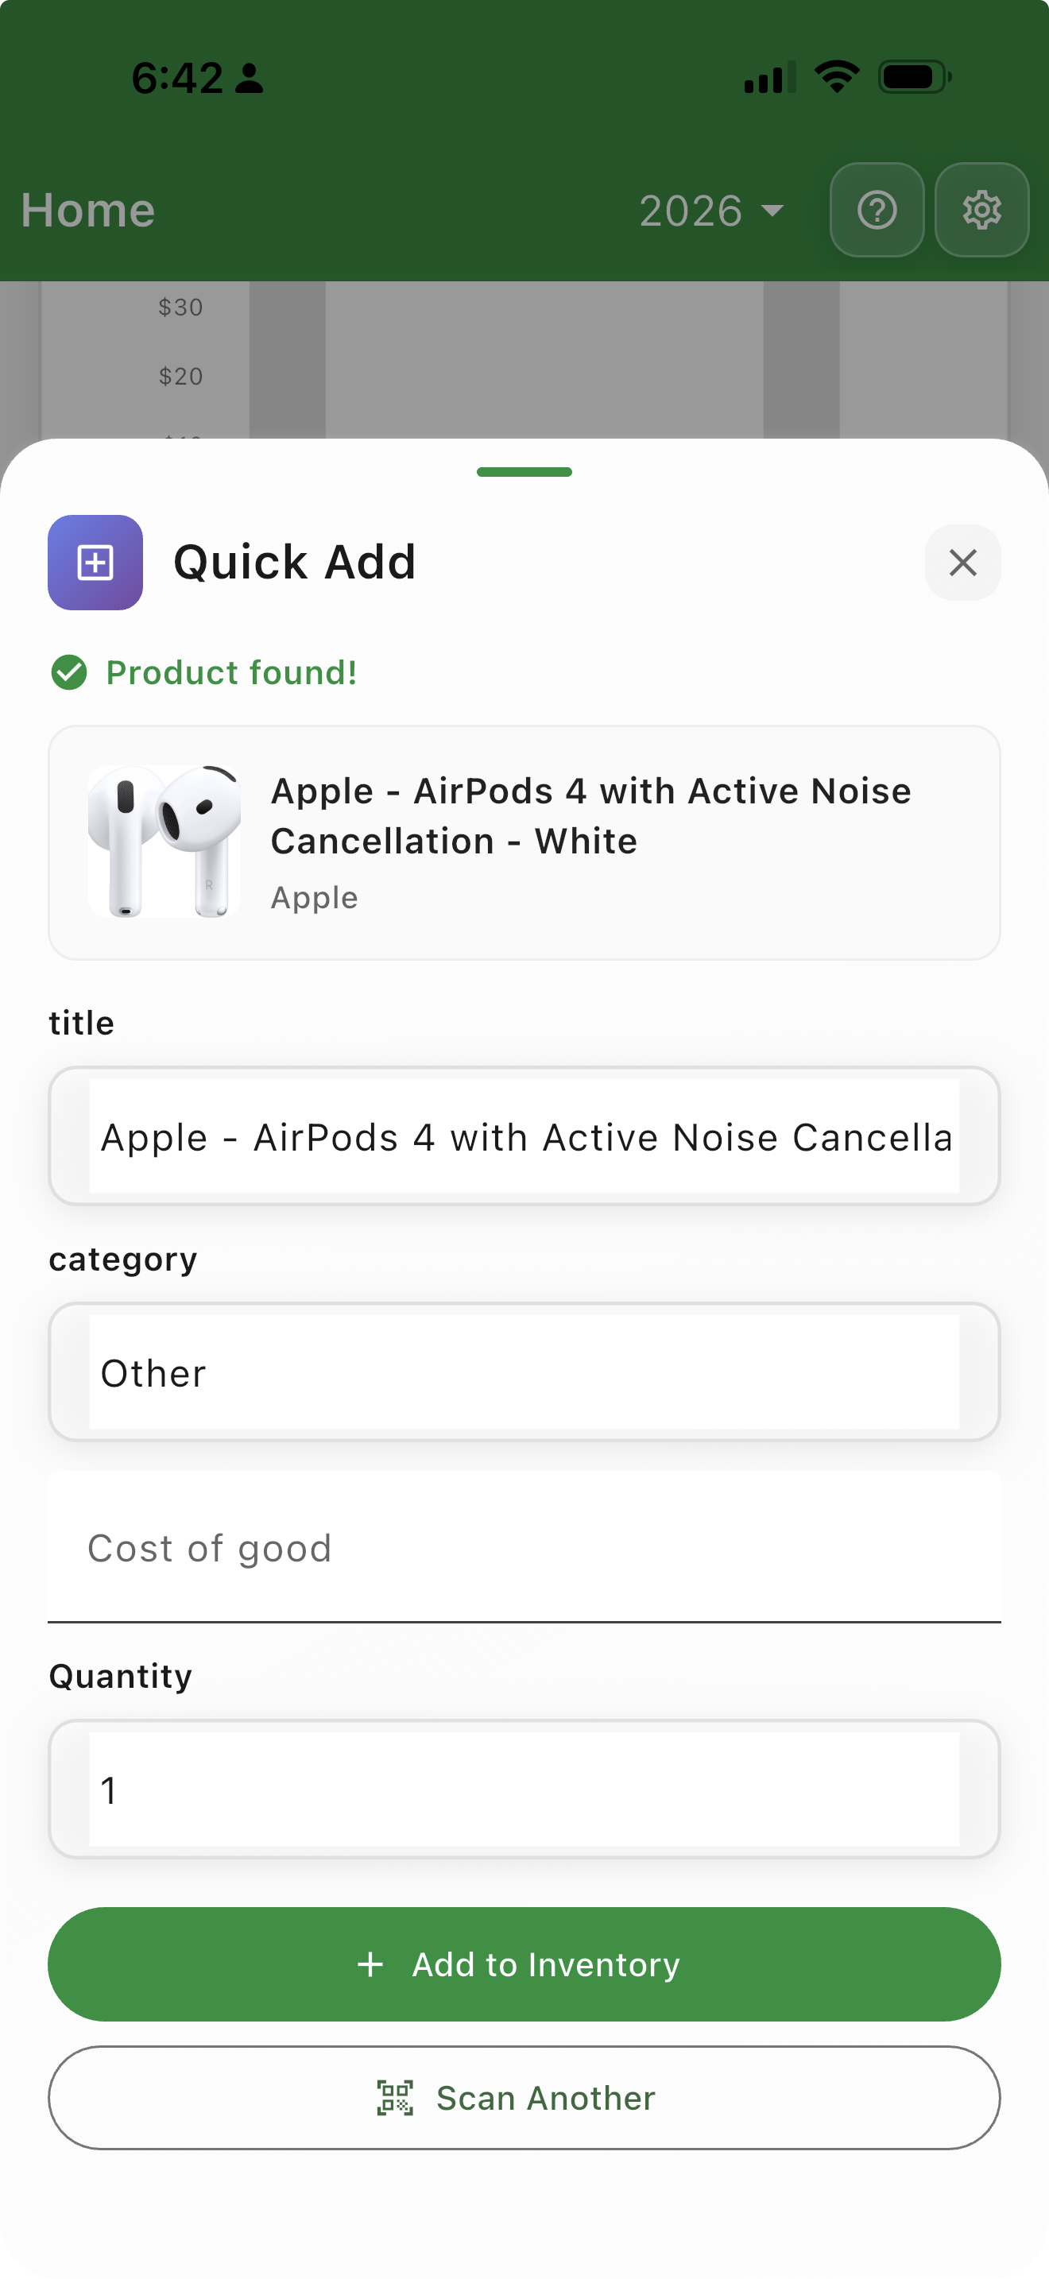The height and width of the screenshot is (2279, 1049).
Task: Expand the 2026 year dropdown
Action: click(711, 211)
